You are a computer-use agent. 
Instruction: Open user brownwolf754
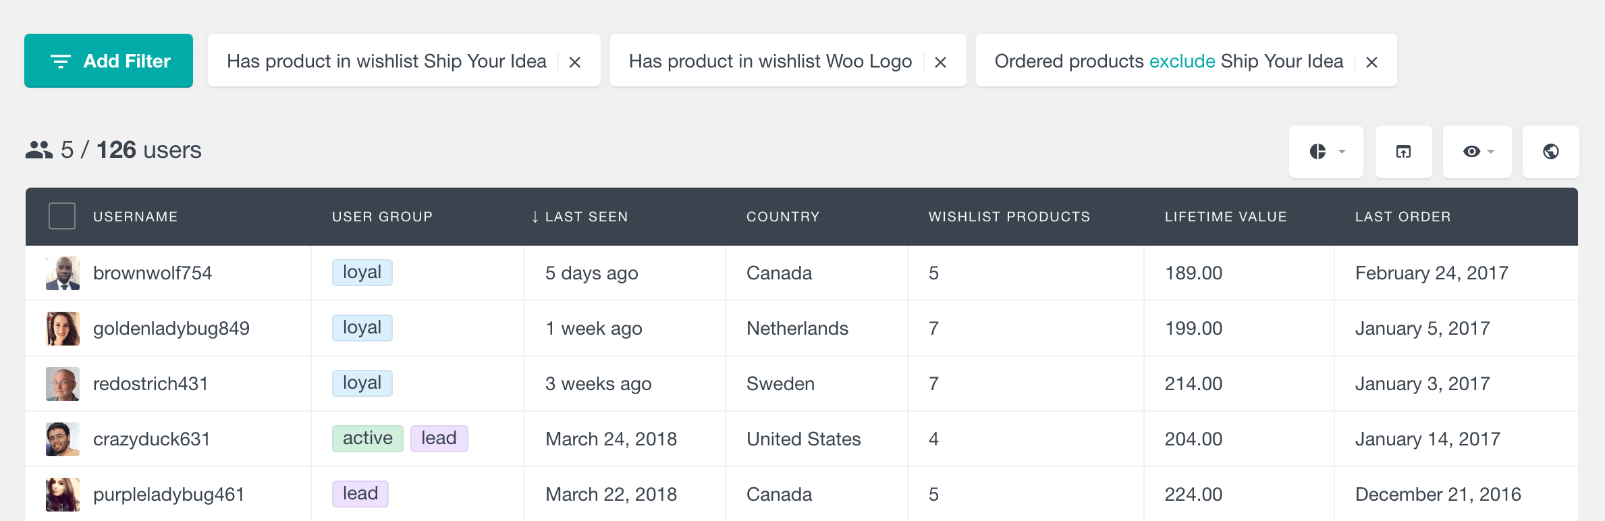click(153, 273)
